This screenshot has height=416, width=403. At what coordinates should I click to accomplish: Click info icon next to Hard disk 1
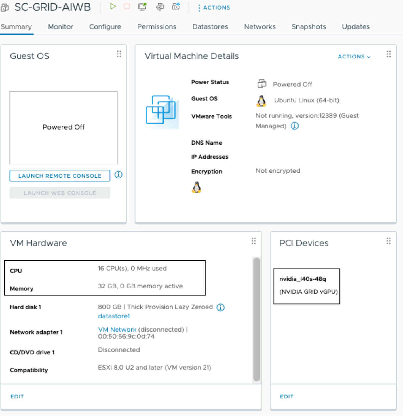pyautogui.click(x=220, y=307)
